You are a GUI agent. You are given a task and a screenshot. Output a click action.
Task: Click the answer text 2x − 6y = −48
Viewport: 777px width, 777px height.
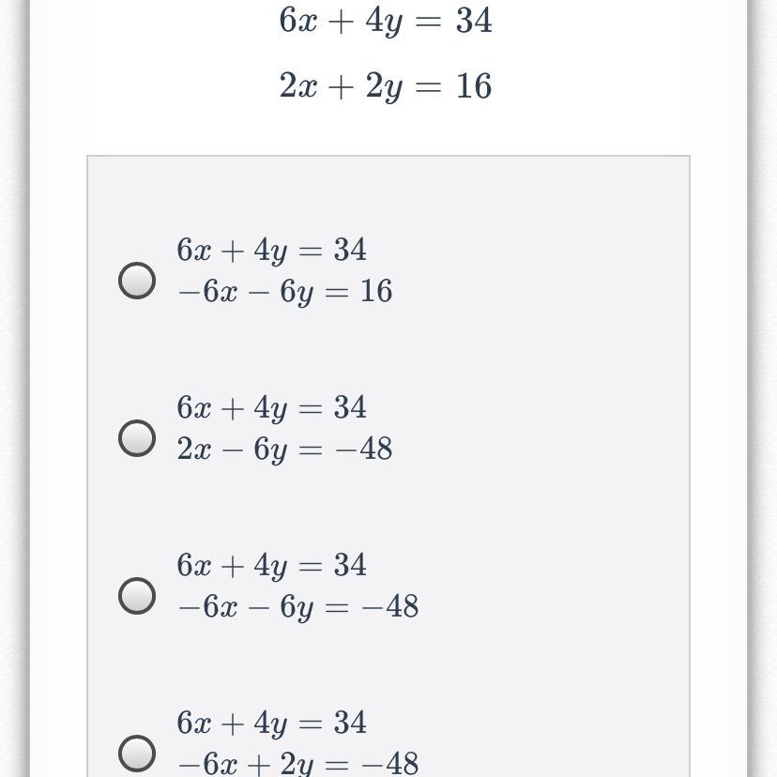click(x=284, y=449)
